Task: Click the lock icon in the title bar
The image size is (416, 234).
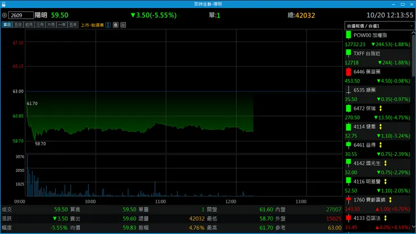Action: click(4, 4)
